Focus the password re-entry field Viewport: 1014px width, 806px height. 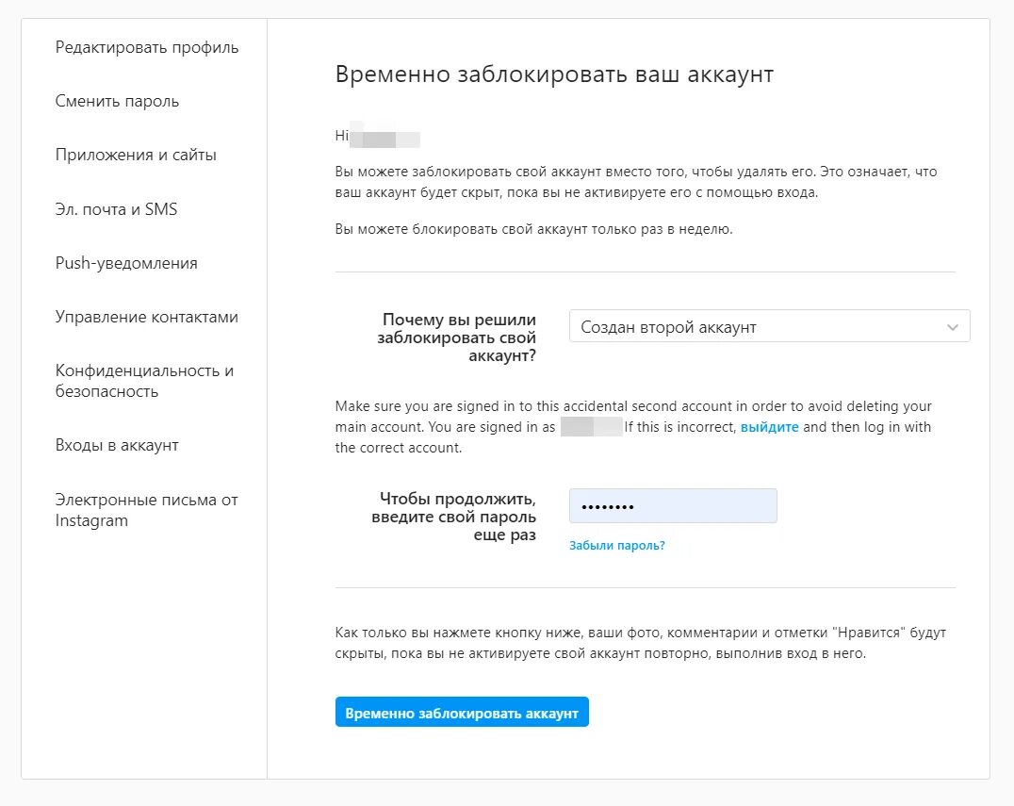[x=672, y=506]
